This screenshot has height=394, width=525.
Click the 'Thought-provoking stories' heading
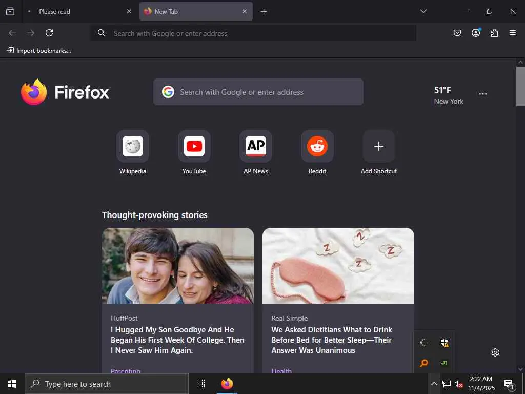(155, 215)
